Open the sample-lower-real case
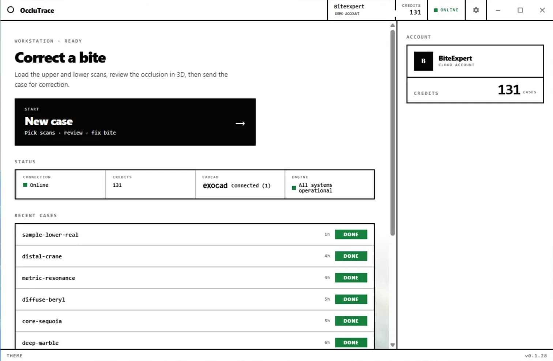This screenshot has height=361, width=553. (x=195, y=235)
